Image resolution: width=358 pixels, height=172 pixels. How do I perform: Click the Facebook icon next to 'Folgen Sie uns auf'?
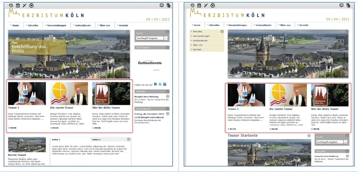click(155, 84)
